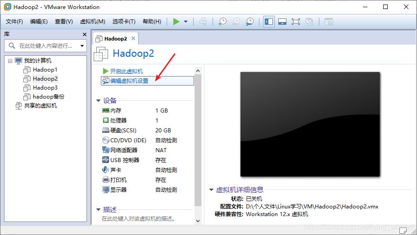
Task: Open the snapshot manager icon
Action: (249, 22)
